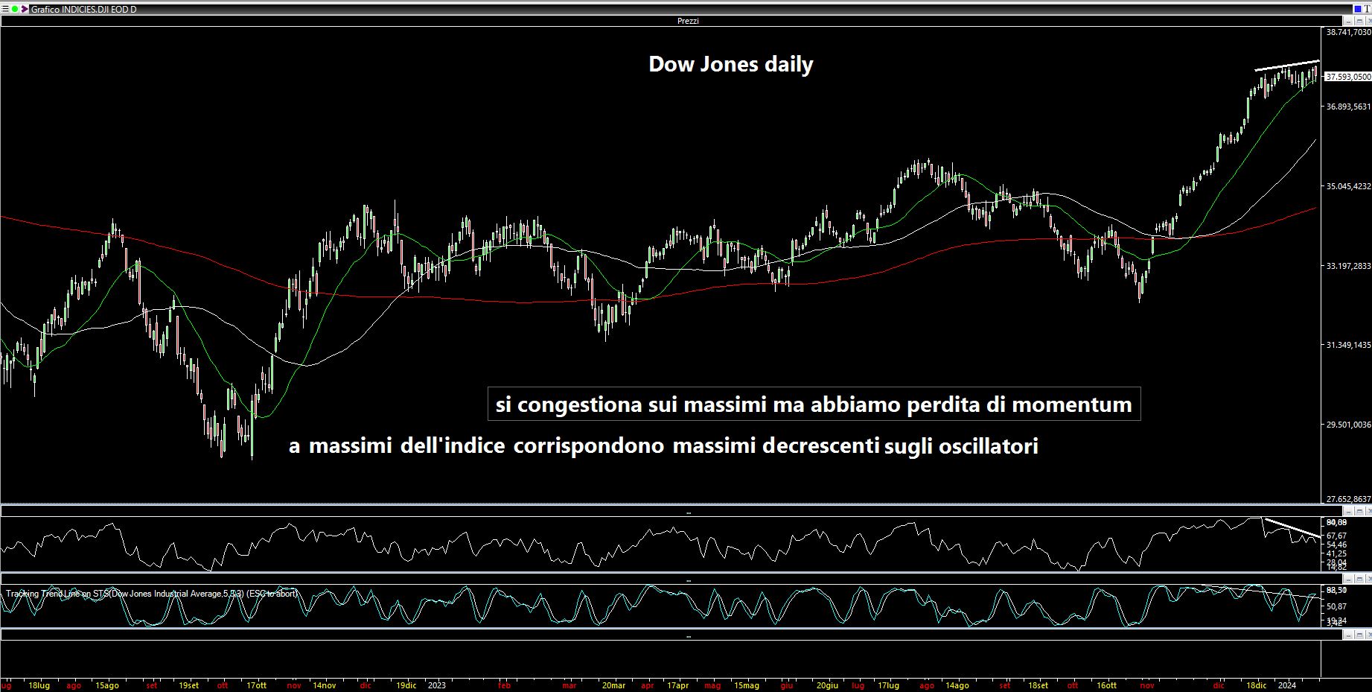
Task: Click the 18lug date label
Action: tap(39, 685)
